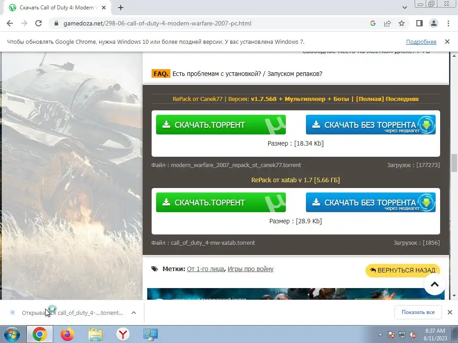The width and height of the screenshot is (458, 343).
Task: Click modern_warfare_2007_repack_ot_canek77.torrent file name
Action: coord(236,165)
